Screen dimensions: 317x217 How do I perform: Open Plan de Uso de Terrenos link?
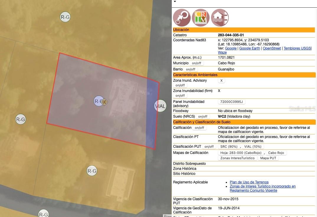(x=249, y=182)
